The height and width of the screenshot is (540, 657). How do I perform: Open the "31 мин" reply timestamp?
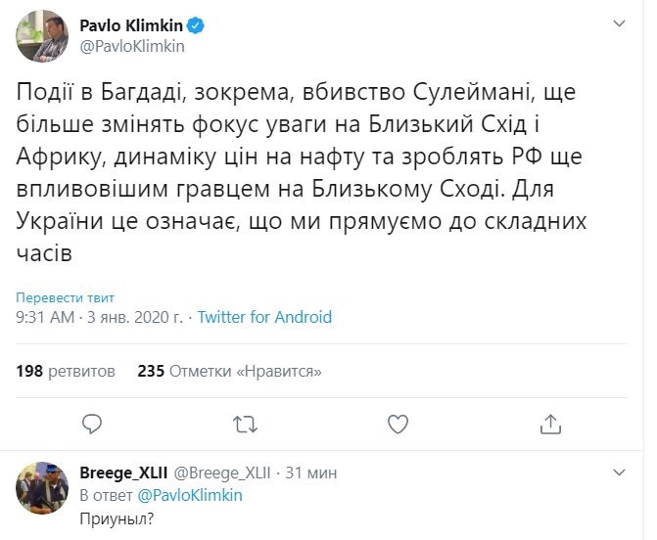point(311,473)
